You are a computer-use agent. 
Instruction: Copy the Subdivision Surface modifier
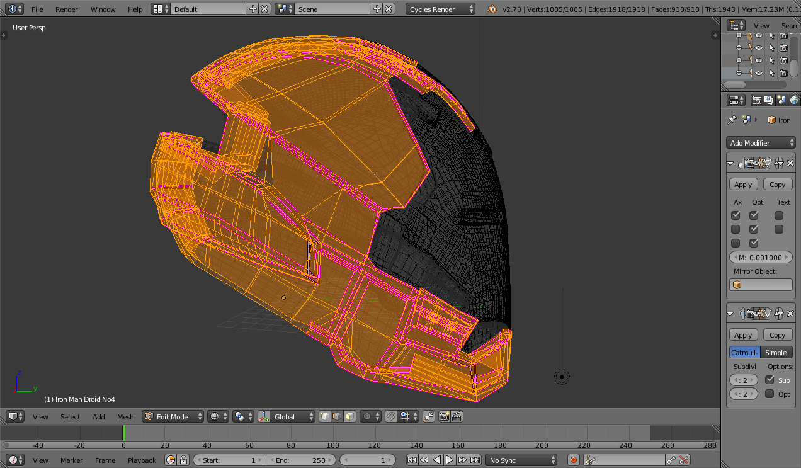click(778, 335)
